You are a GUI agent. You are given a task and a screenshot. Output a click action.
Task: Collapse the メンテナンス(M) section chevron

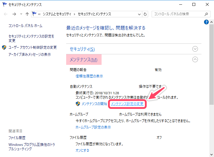click(195, 59)
